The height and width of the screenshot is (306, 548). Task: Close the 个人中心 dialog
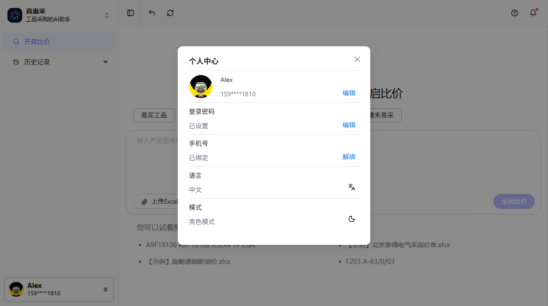click(357, 59)
